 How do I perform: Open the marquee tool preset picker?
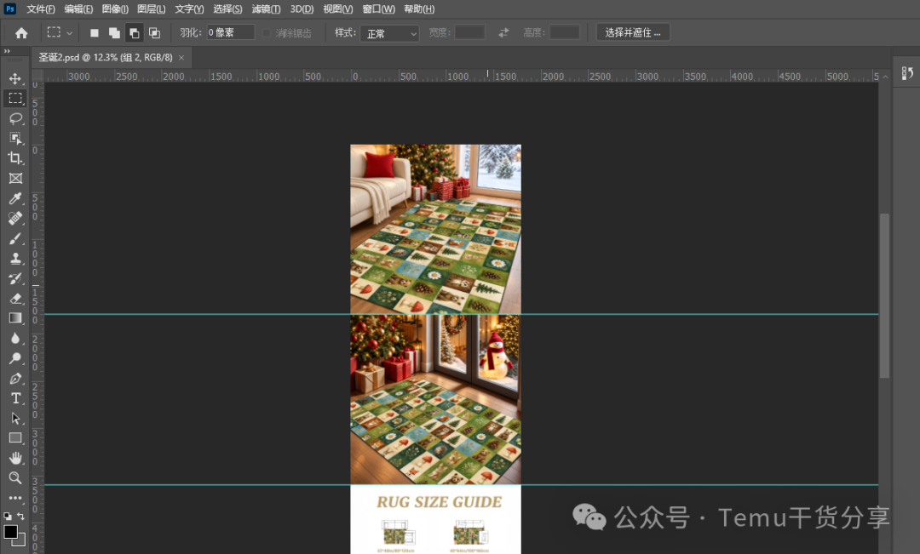point(60,33)
